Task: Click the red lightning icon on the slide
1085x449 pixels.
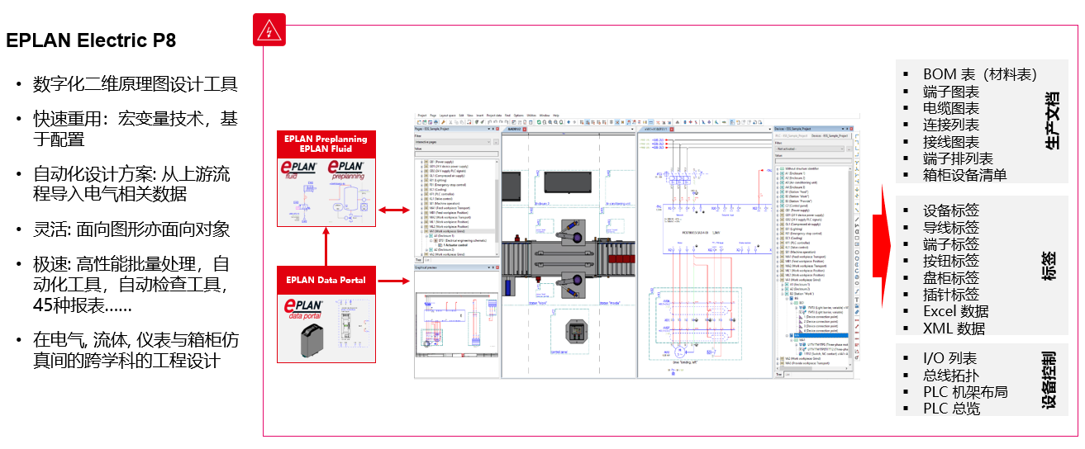Action: click(268, 31)
